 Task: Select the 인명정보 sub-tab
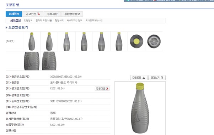tap(28, 21)
